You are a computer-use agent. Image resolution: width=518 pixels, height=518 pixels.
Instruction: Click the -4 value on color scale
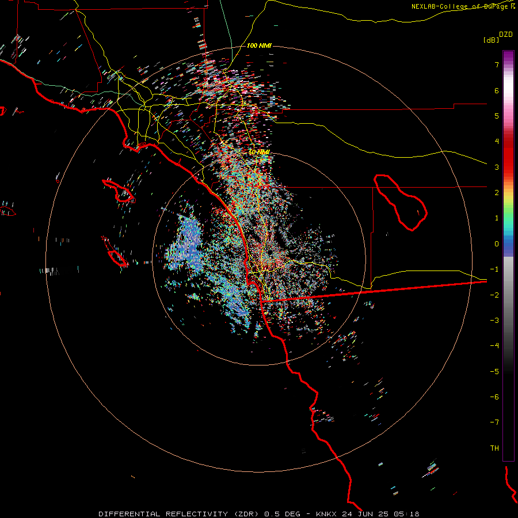pyautogui.click(x=494, y=346)
